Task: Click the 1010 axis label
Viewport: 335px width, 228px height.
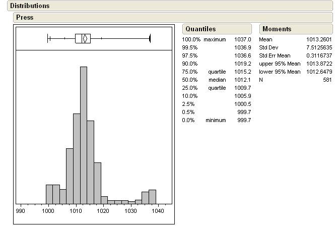Action: pos(76,212)
